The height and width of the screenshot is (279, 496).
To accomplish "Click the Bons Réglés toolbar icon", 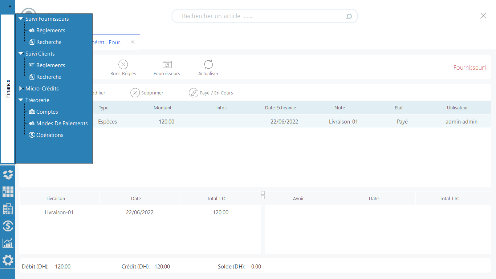I will 123,65.
